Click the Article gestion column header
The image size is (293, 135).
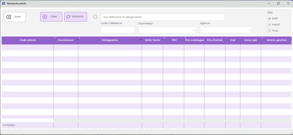click(x=276, y=40)
